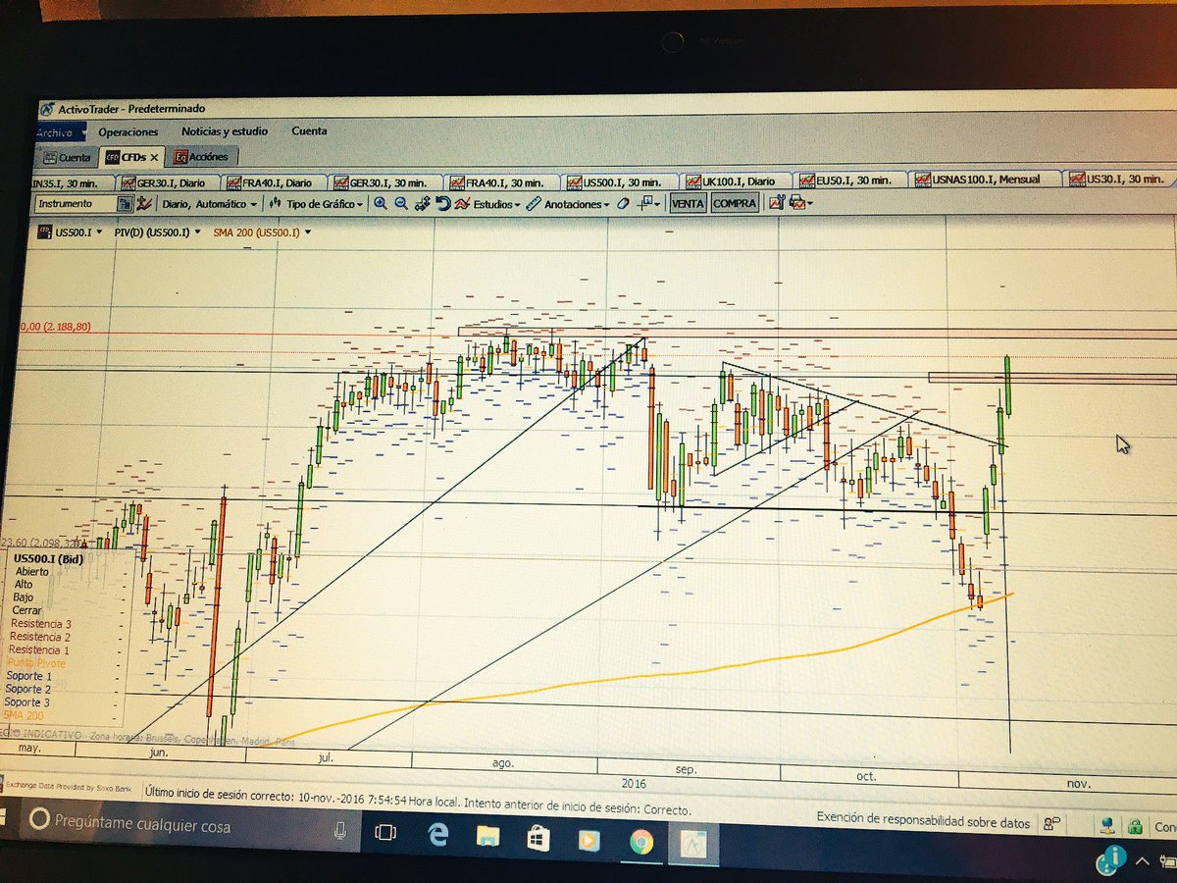Toggle the Punto Pivote legend item
Image resolution: width=1177 pixels, height=883 pixels.
point(36,663)
